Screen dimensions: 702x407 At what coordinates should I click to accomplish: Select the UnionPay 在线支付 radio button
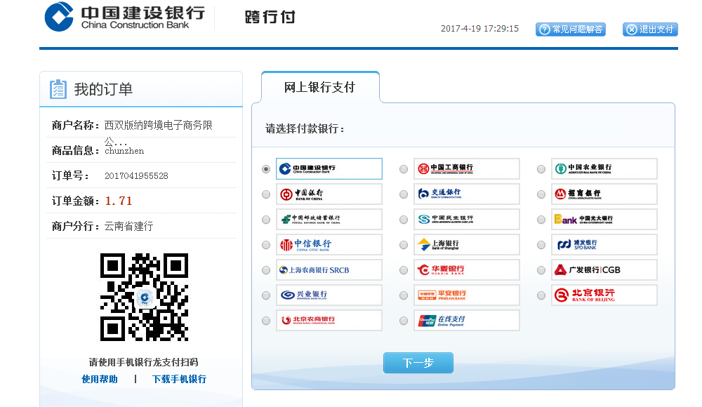(404, 321)
